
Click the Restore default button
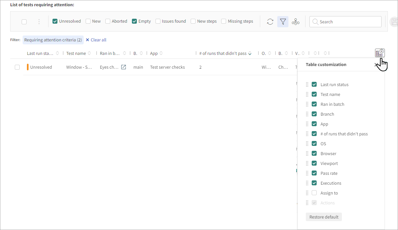pos(324,217)
